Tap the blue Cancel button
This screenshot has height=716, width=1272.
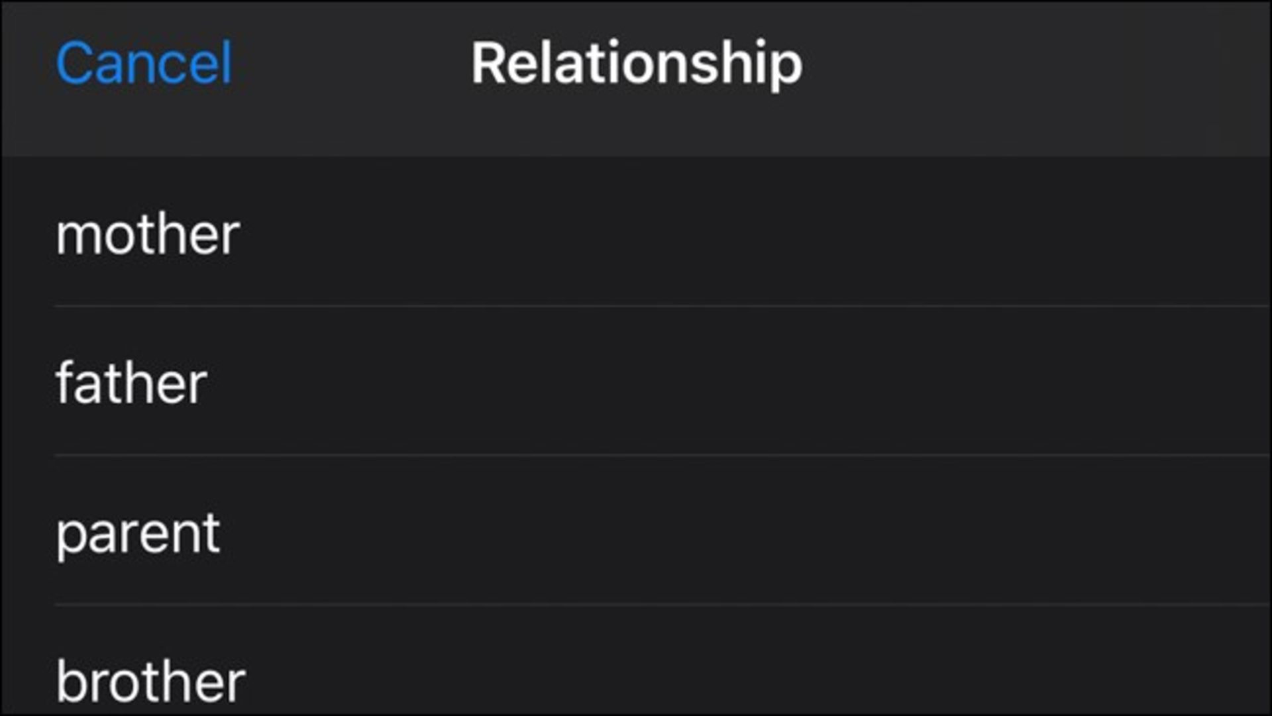[144, 63]
